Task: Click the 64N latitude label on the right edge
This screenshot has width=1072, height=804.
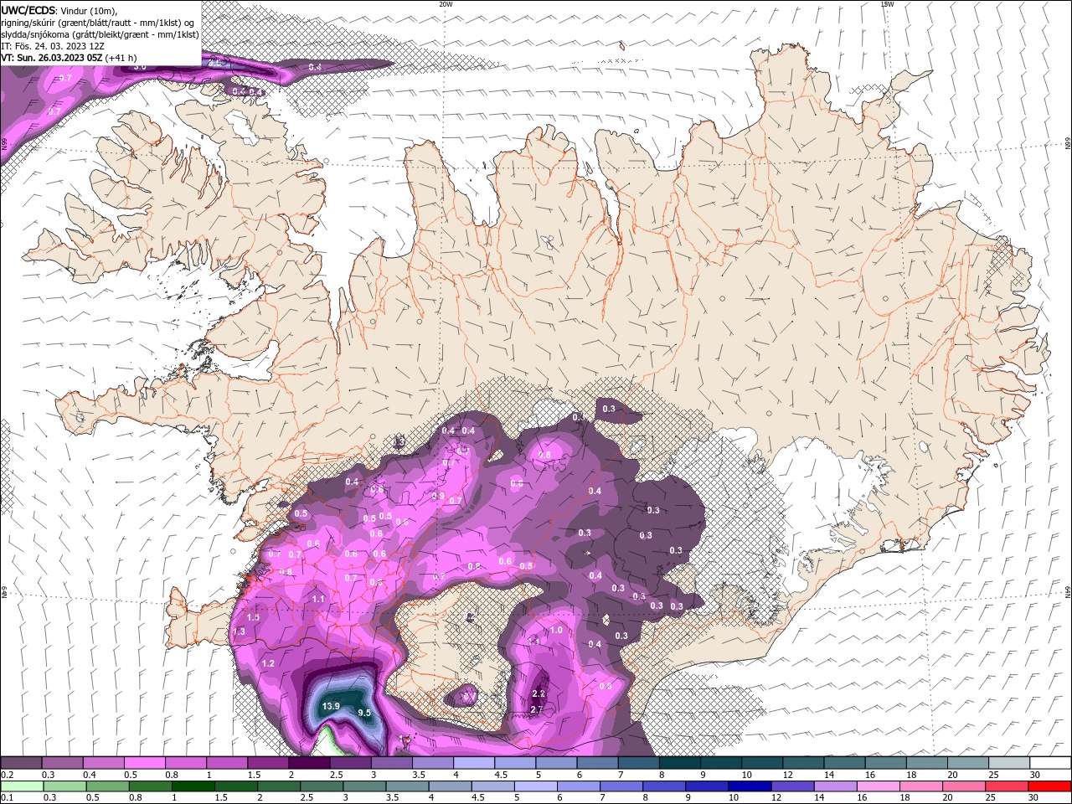Action: [1067, 590]
